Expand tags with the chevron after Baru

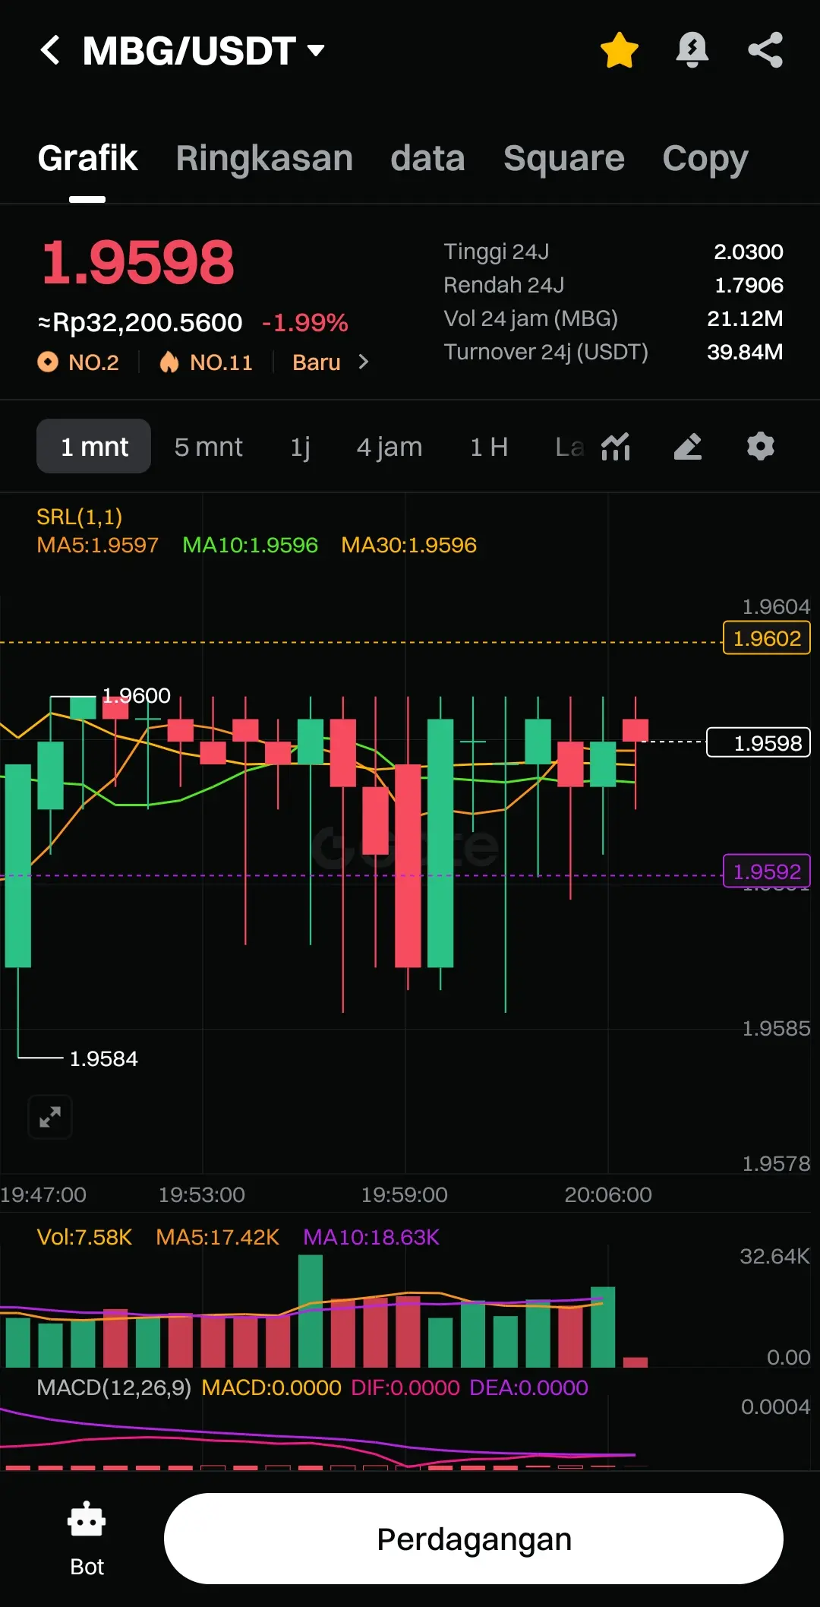[x=363, y=362]
